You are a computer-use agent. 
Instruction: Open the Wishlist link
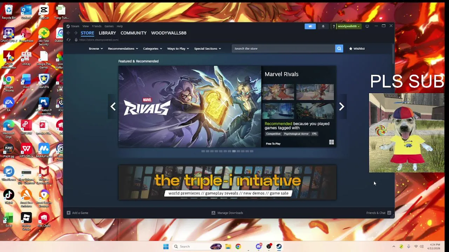357,49
